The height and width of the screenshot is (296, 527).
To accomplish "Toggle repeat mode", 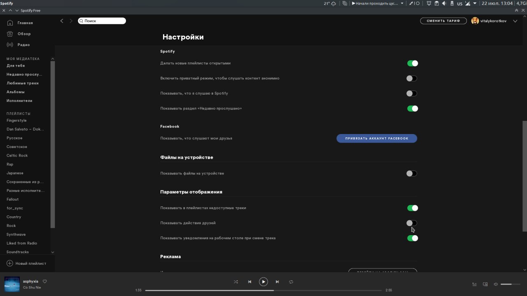I will (x=291, y=282).
